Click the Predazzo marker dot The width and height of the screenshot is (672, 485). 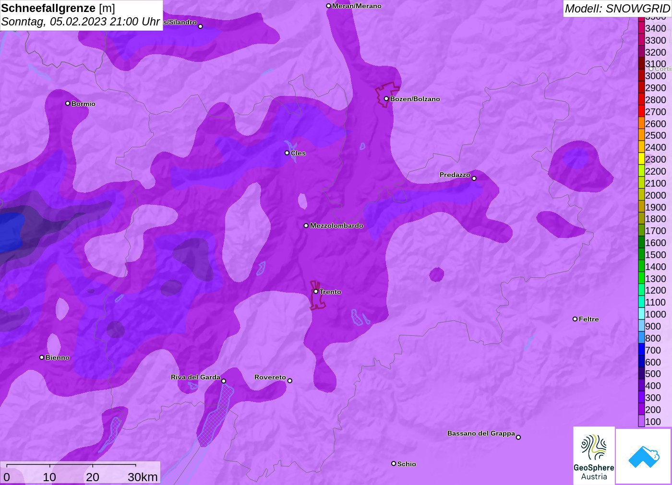pos(474,178)
